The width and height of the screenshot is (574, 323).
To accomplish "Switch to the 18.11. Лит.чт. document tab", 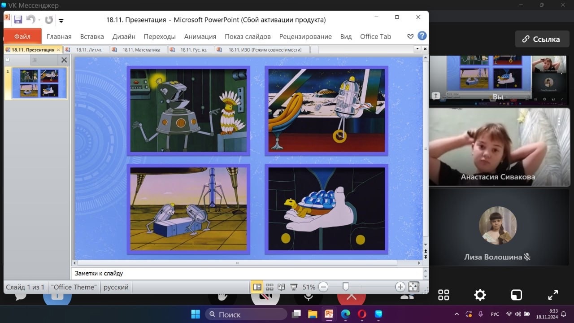I will [86, 49].
